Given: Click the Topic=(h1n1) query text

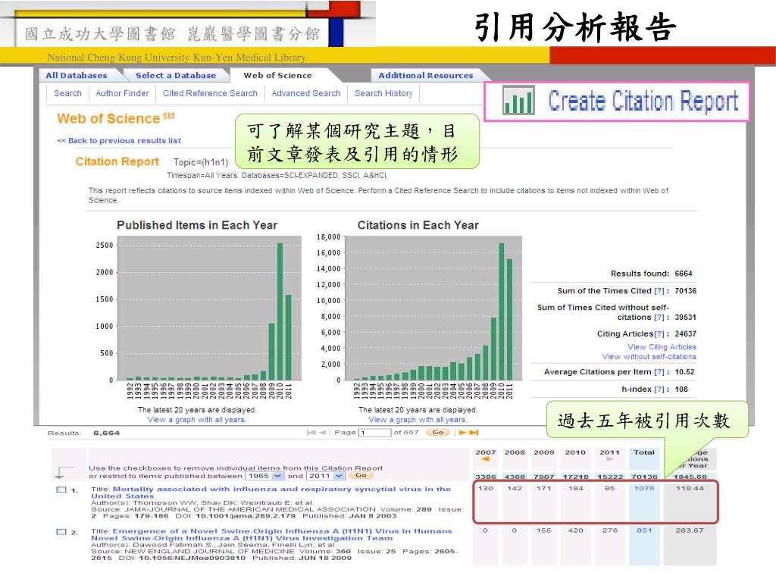Looking at the screenshot, I should (x=201, y=162).
